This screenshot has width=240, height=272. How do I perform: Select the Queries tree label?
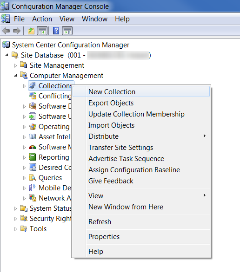coord(50,178)
